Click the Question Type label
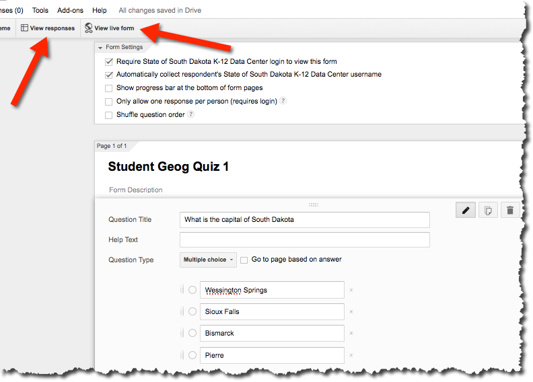 click(x=131, y=260)
